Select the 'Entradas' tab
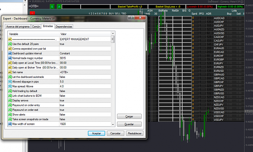253x152 pixels. point(48,26)
